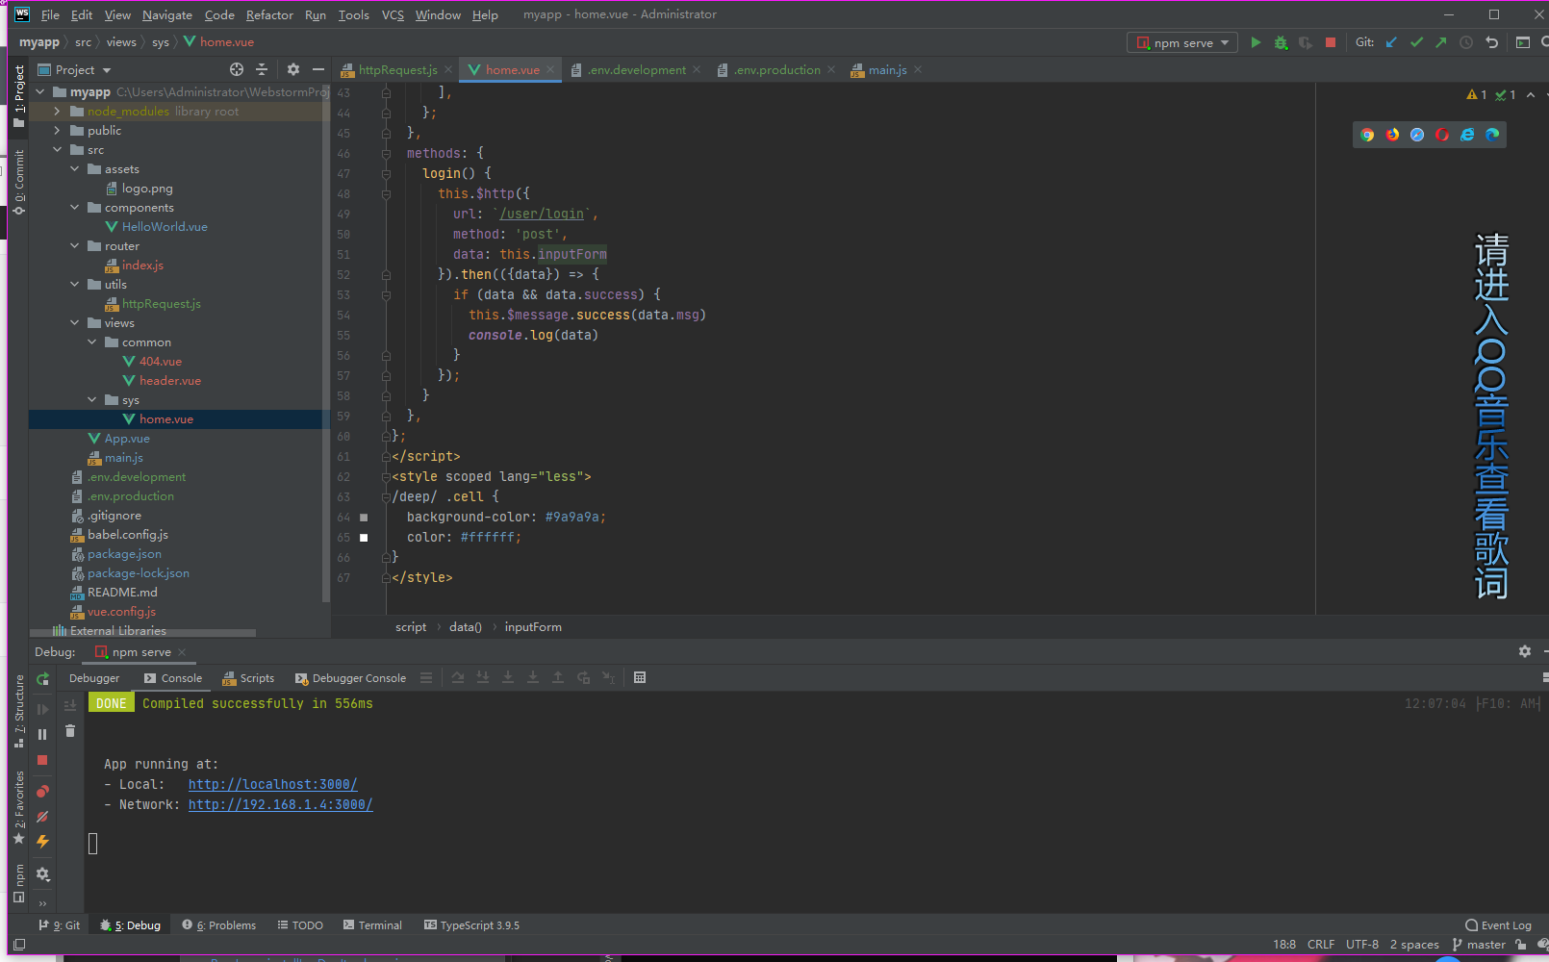
Task: Expand the node_modules folder
Action: point(57,112)
